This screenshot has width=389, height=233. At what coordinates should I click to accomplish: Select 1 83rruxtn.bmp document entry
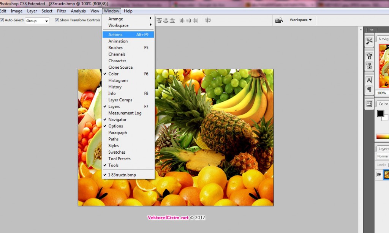tap(122, 175)
